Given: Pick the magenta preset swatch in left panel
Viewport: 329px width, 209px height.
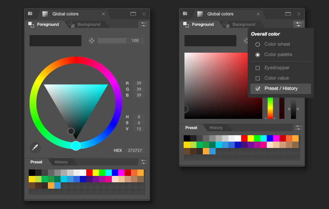Looking at the screenshot, I should [121, 173].
